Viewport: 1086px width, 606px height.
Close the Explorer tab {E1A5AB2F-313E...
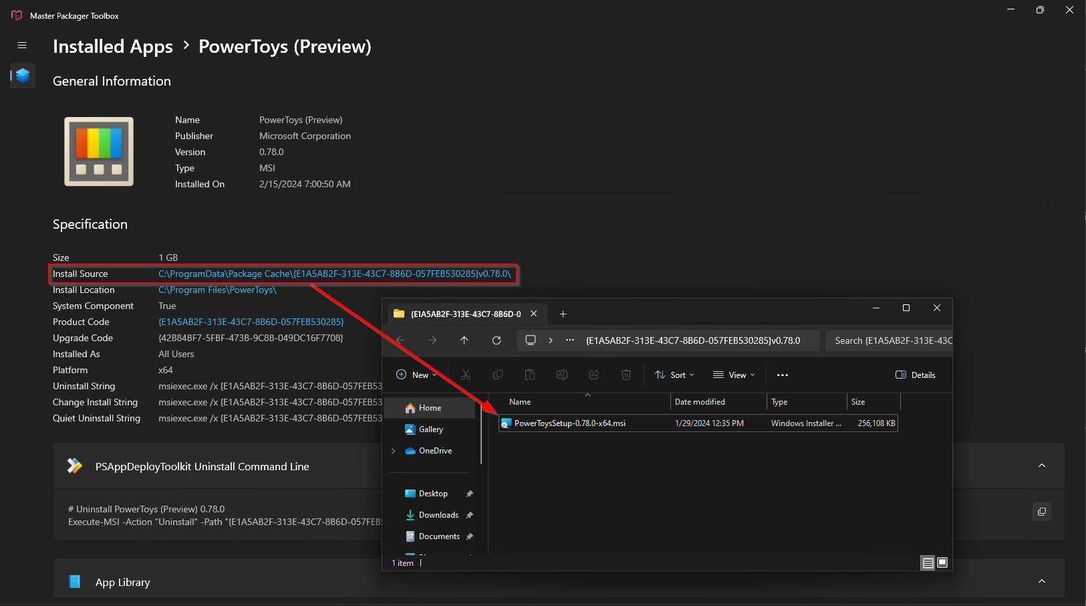click(x=534, y=314)
